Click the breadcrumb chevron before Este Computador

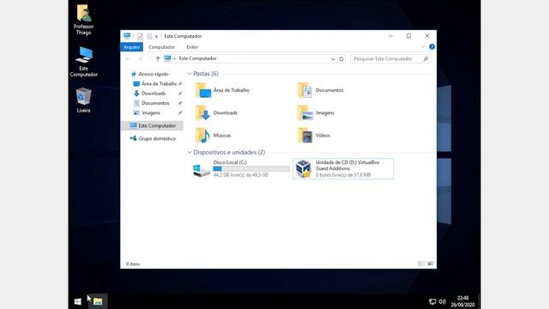pos(175,58)
